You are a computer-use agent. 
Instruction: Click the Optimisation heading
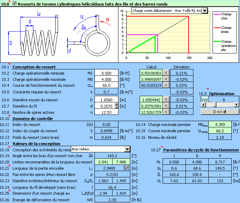click(222, 94)
